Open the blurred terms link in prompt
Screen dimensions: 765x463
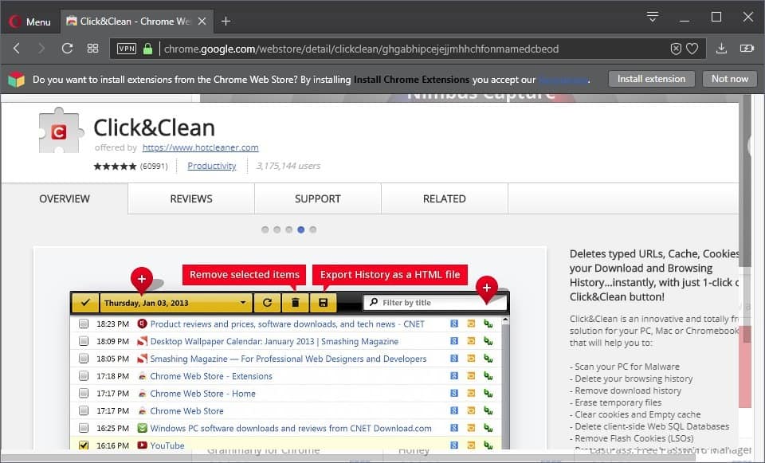[x=563, y=80]
